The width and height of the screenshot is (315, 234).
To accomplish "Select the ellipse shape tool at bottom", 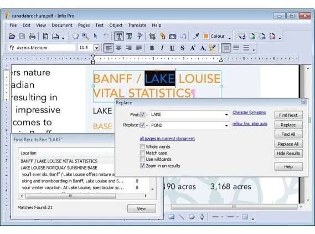I will click(192, 217).
